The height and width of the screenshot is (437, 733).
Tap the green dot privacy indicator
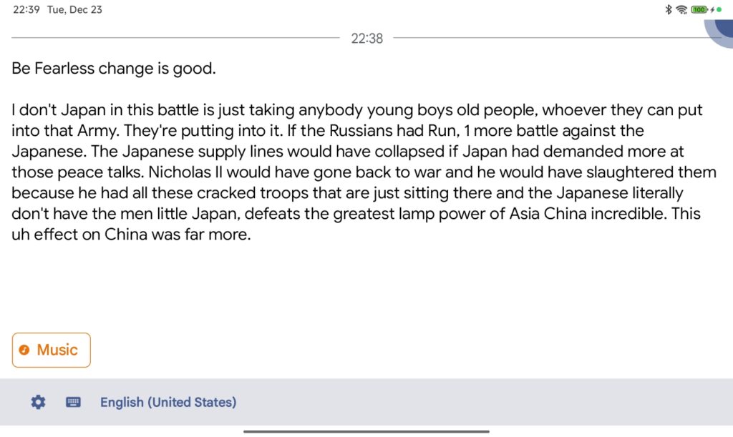click(718, 9)
